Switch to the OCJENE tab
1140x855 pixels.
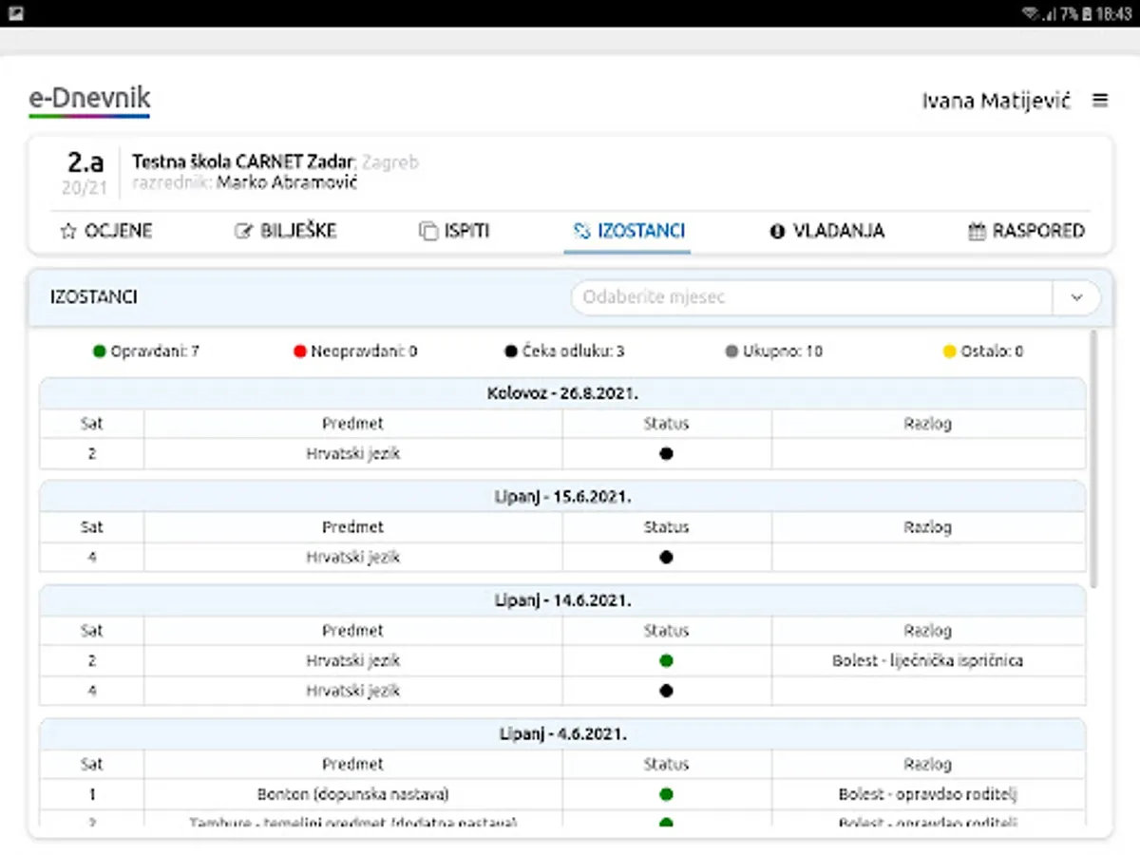[105, 231]
